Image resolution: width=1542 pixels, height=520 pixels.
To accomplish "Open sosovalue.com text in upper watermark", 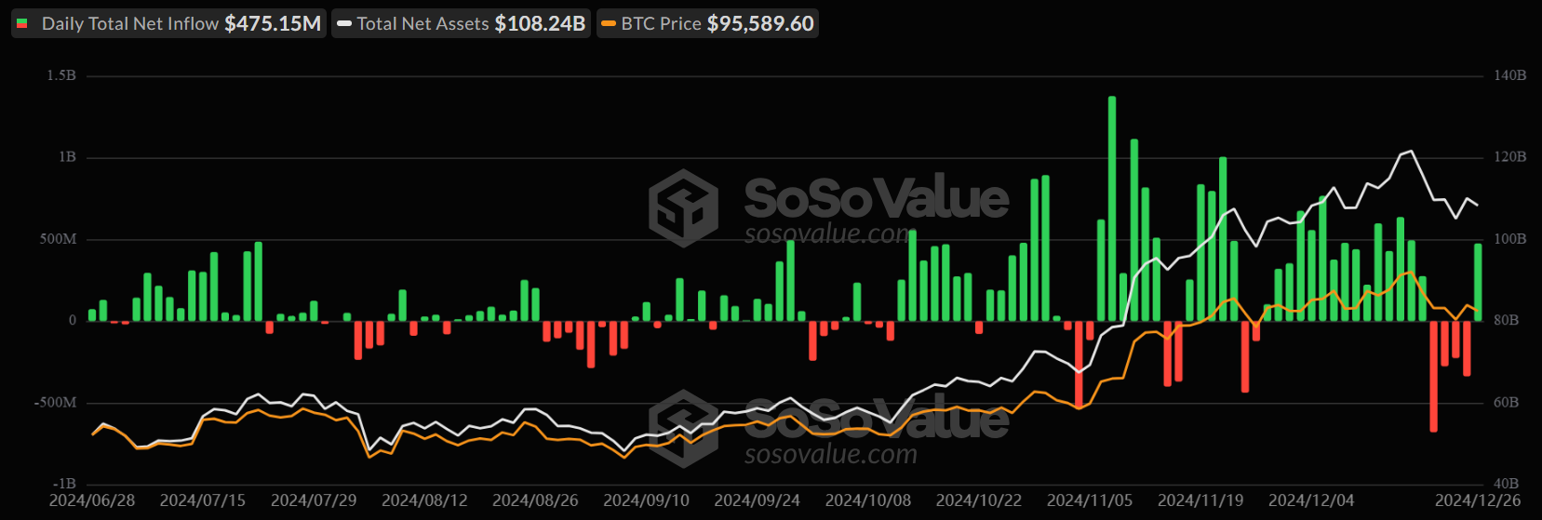I will click(x=826, y=234).
